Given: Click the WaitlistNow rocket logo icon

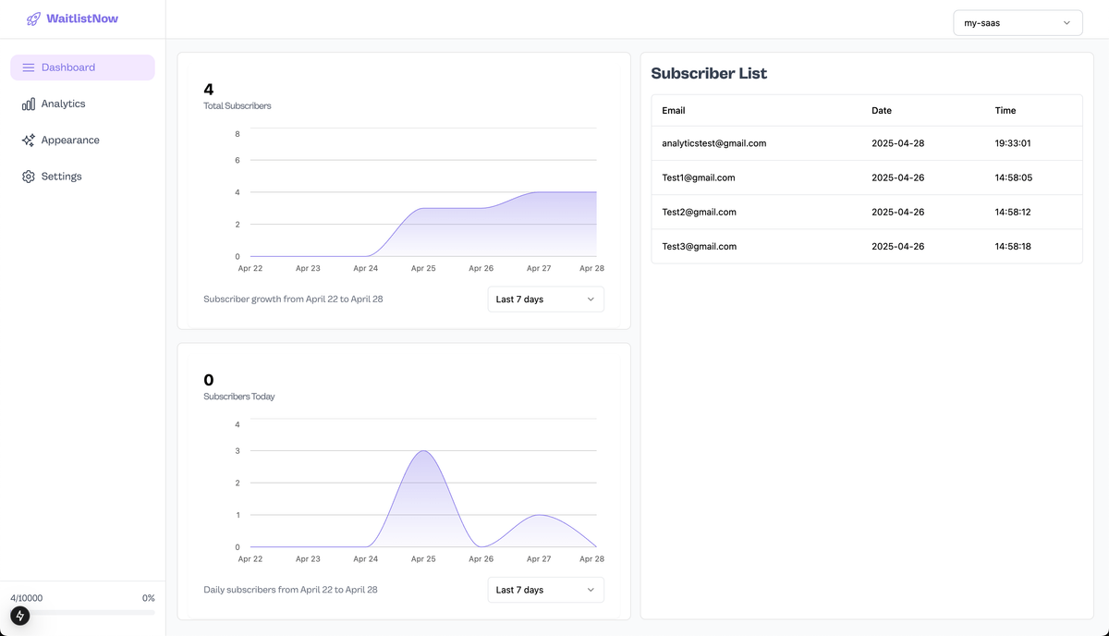Looking at the screenshot, I should [33, 18].
